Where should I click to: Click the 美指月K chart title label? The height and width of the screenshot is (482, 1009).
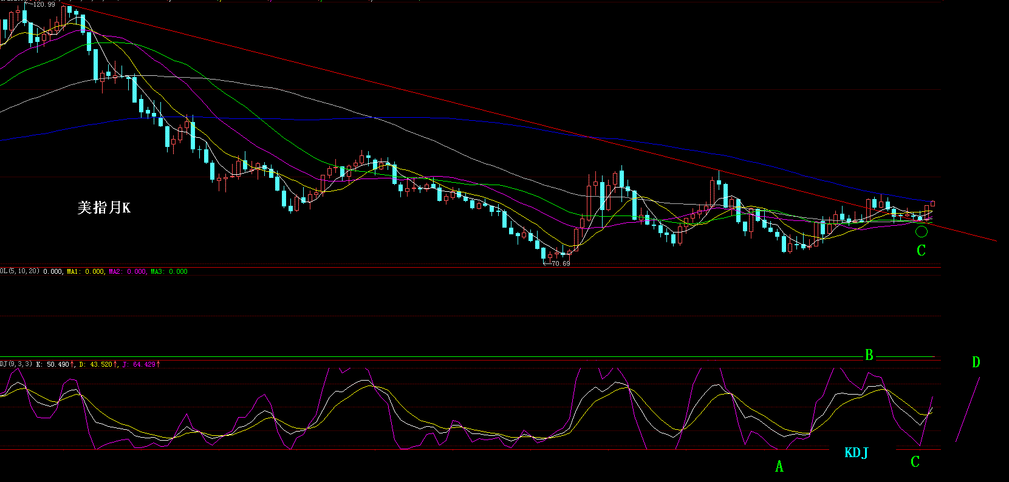[104, 208]
